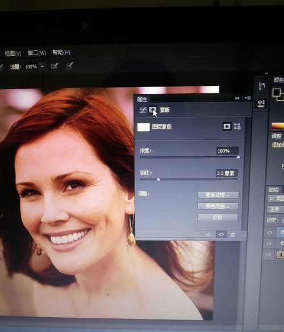Screen dimensions: 284x332
Task: Delete the mask with trash icon
Action: click(x=232, y=234)
